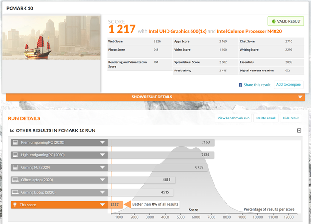This screenshot has height=224, width=311.
Task: Click the Chat Score label
Action: (247, 41)
